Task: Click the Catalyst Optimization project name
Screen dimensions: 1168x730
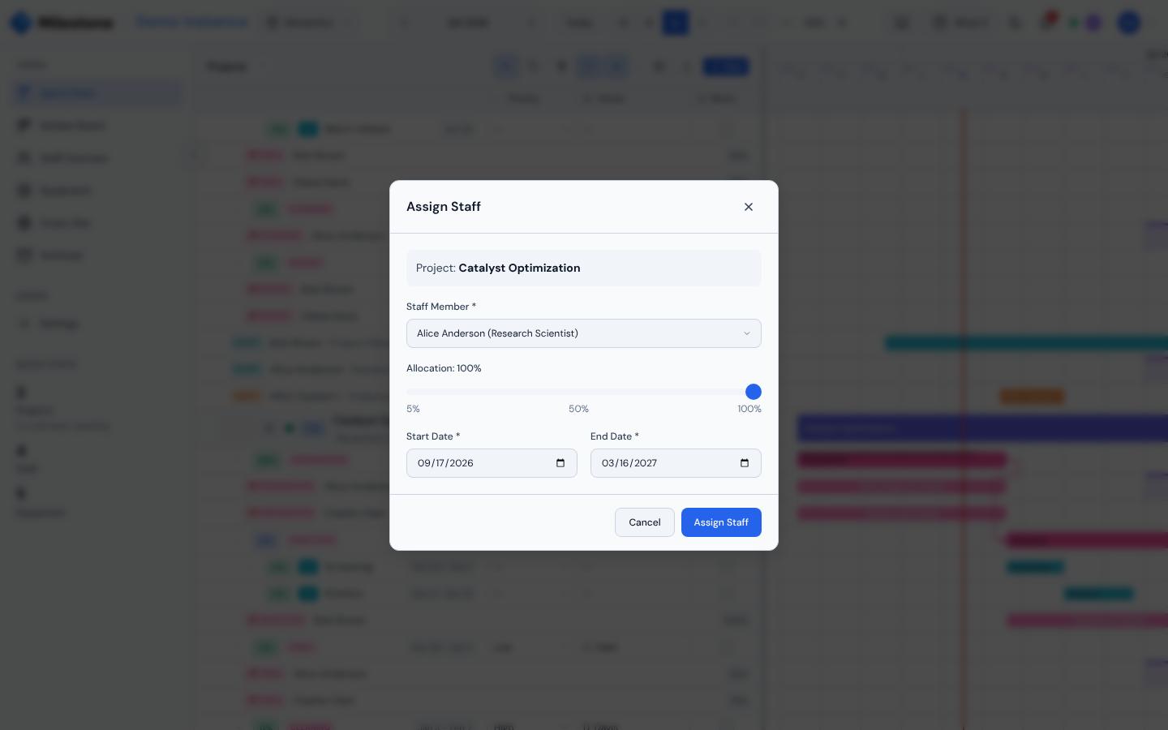Action: pyautogui.click(x=519, y=268)
